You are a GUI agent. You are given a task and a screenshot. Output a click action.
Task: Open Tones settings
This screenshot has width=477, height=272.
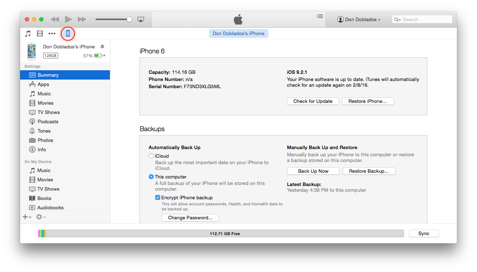[x=65, y=131]
